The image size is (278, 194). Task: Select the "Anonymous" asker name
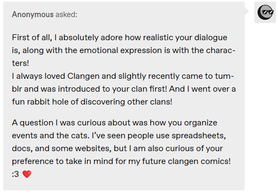[33, 14]
